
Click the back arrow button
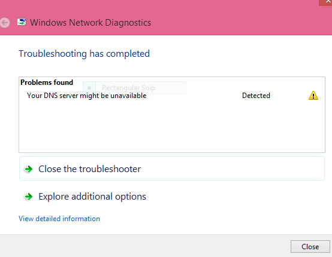pyautogui.click(x=5, y=23)
